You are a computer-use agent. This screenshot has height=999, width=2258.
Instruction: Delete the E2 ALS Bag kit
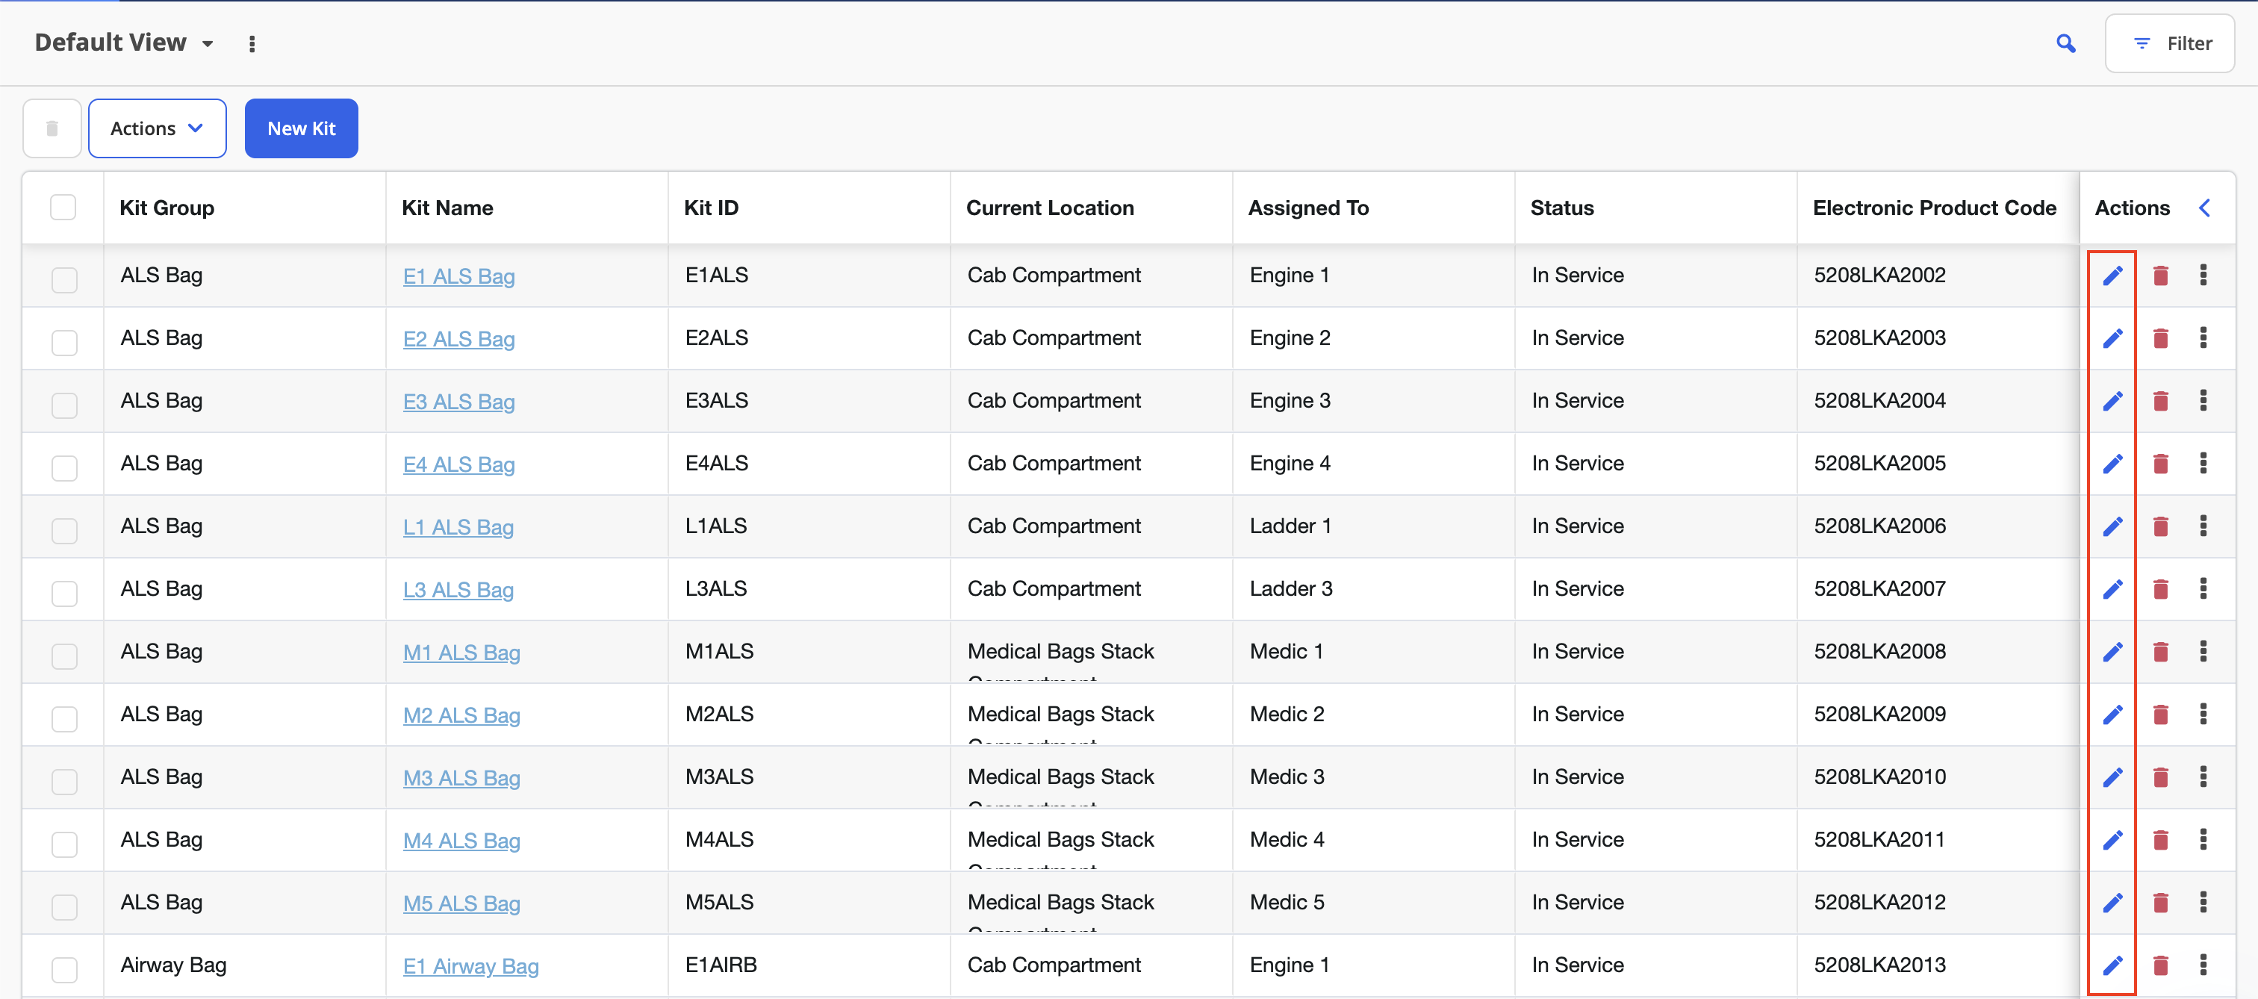(x=2160, y=338)
